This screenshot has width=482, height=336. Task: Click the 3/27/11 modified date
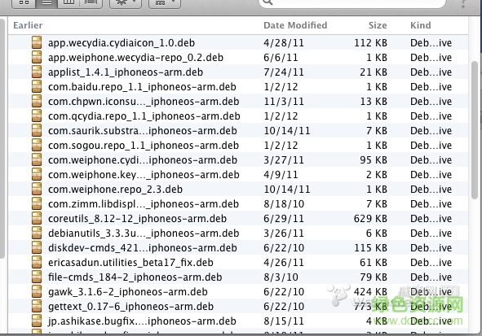(x=284, y=160)
